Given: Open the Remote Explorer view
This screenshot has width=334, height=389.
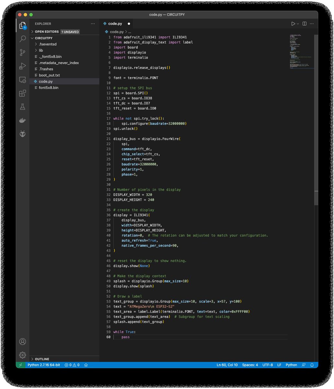Looking at the screenshot, I should [22, 80].
